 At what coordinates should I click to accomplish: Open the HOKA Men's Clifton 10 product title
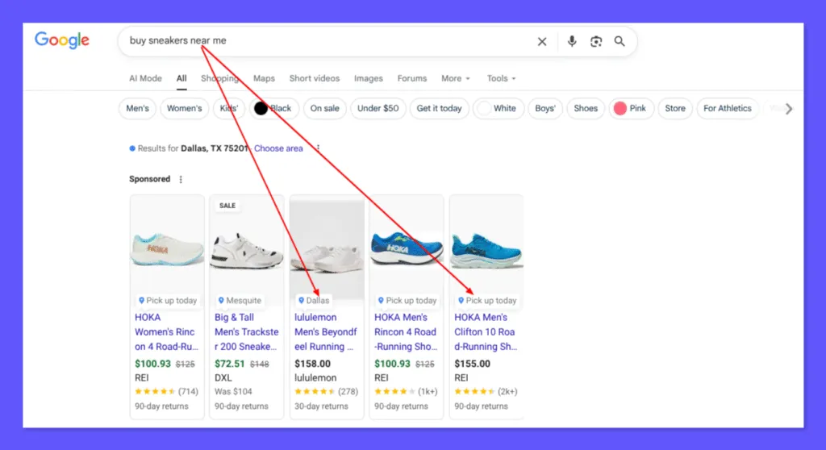[x=486, y=332]
